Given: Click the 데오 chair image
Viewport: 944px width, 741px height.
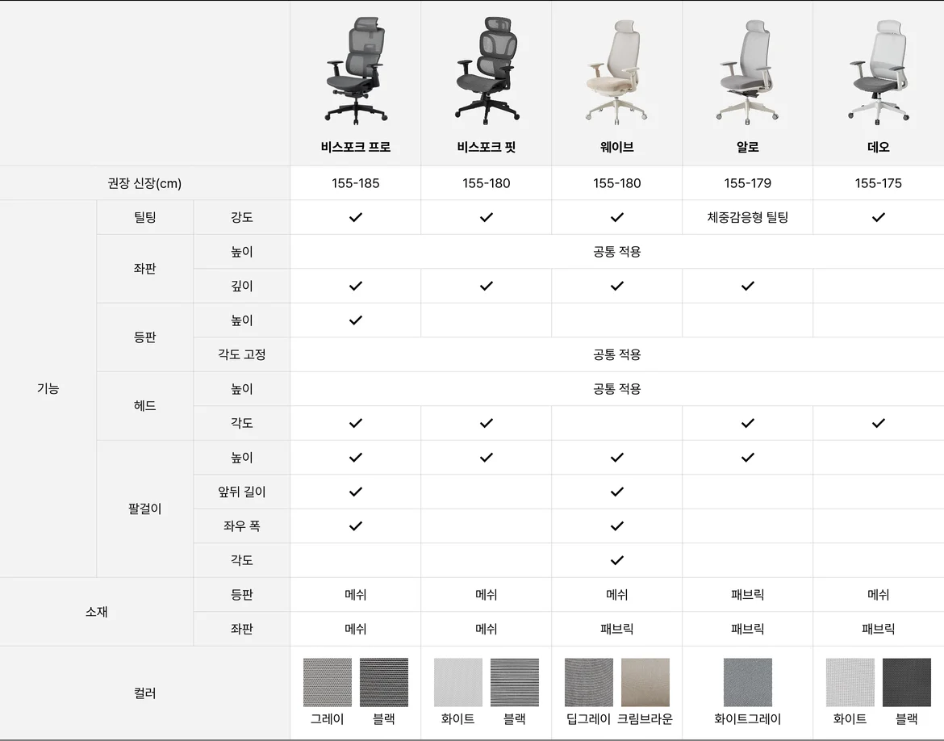Looking at the screenshot, I should pos(878,72).
